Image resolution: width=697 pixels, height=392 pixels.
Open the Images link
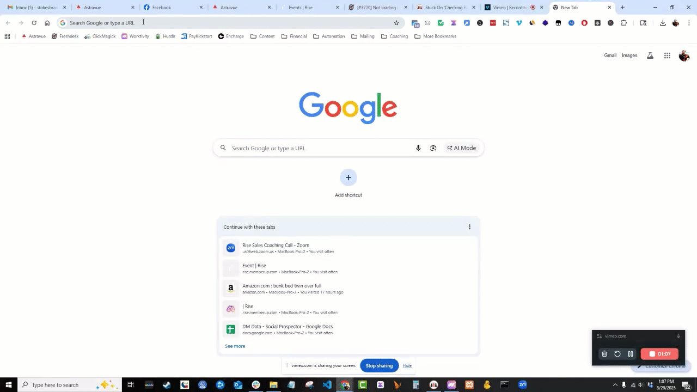click(x=629, y=56)
